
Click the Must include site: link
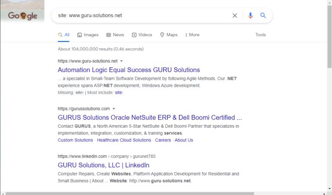[119, 92]
